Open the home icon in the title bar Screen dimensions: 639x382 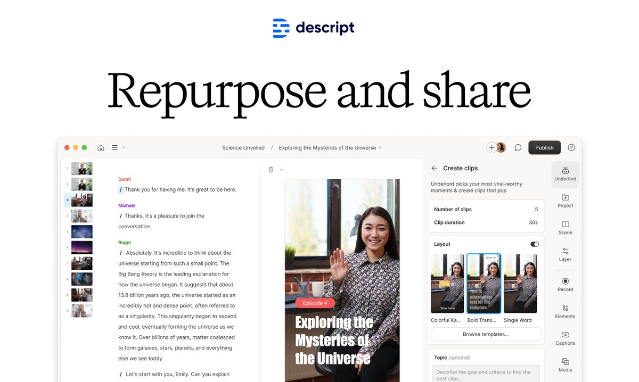coord(101,147)
